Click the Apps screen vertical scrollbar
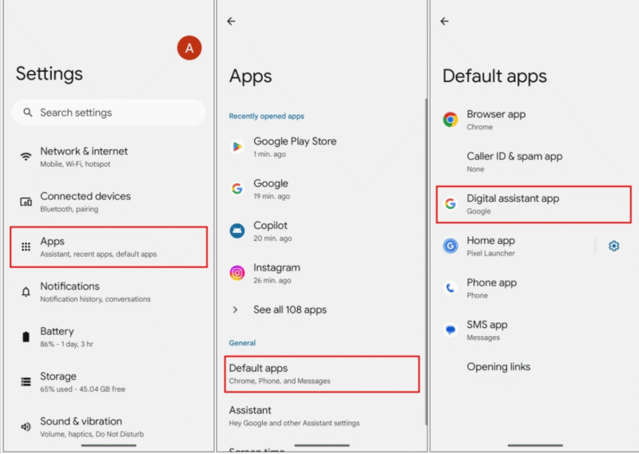Viewport: 639px width, 454px height. [x=427, y=262]
